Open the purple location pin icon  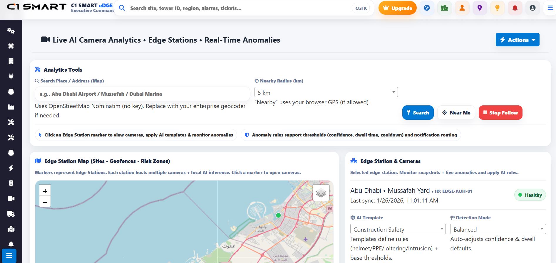coord(480,8)
